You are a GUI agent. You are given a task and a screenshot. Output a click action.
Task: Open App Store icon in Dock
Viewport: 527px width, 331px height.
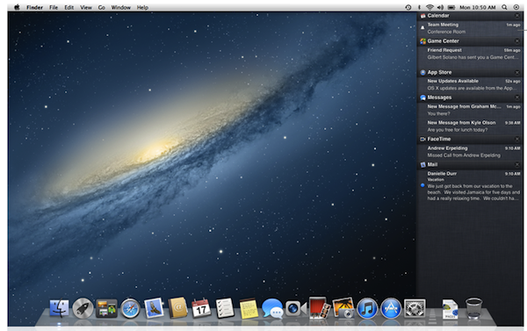[x=391, y=308]
